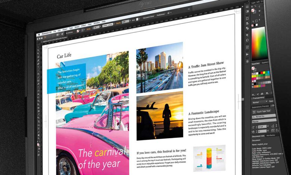291x175 pixels.
Task: Click the Myriad Pro font family field
Action: pos(264,116)
